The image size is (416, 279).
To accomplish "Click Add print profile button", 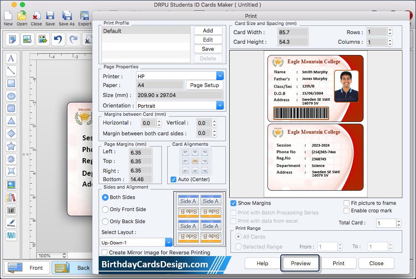I will click(x=208, y=30).
